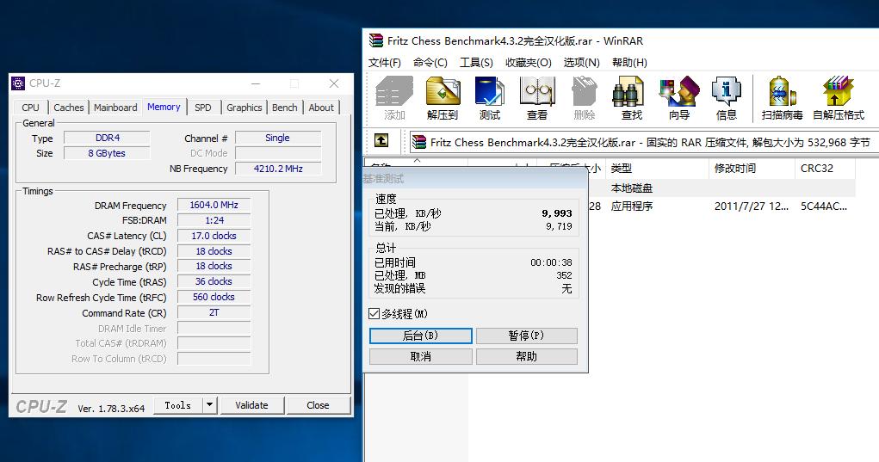The height and width of the screenshot is (462, 879).
Task: Click the CAS# Latency 17.0 clocks field
Action: pyautogui.click(x=214, y=236)
